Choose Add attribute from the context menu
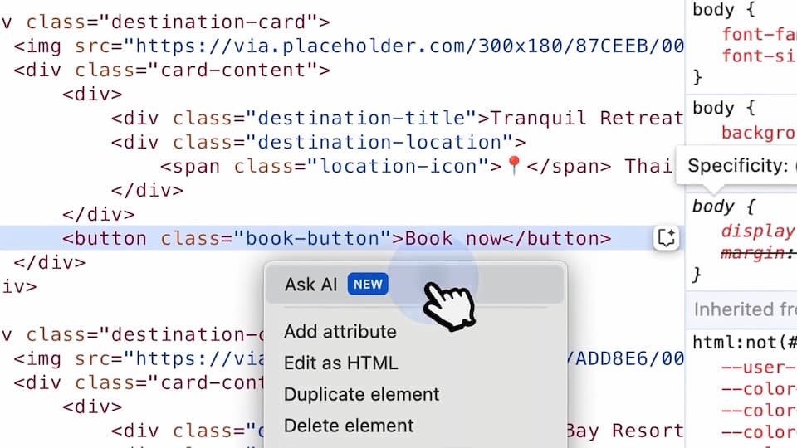This screenshot has width=797, height=448. pos(340,332)
